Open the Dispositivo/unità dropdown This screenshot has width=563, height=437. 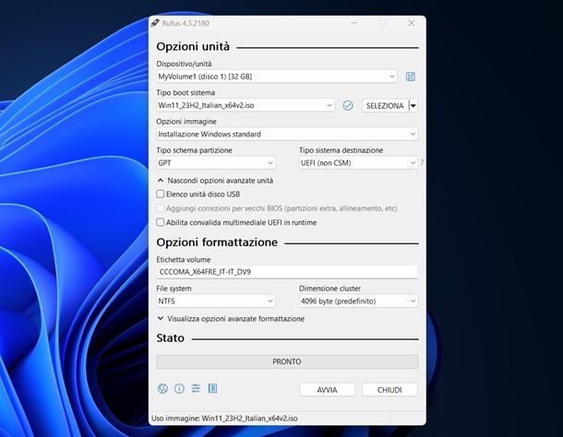tap(277, 77)
